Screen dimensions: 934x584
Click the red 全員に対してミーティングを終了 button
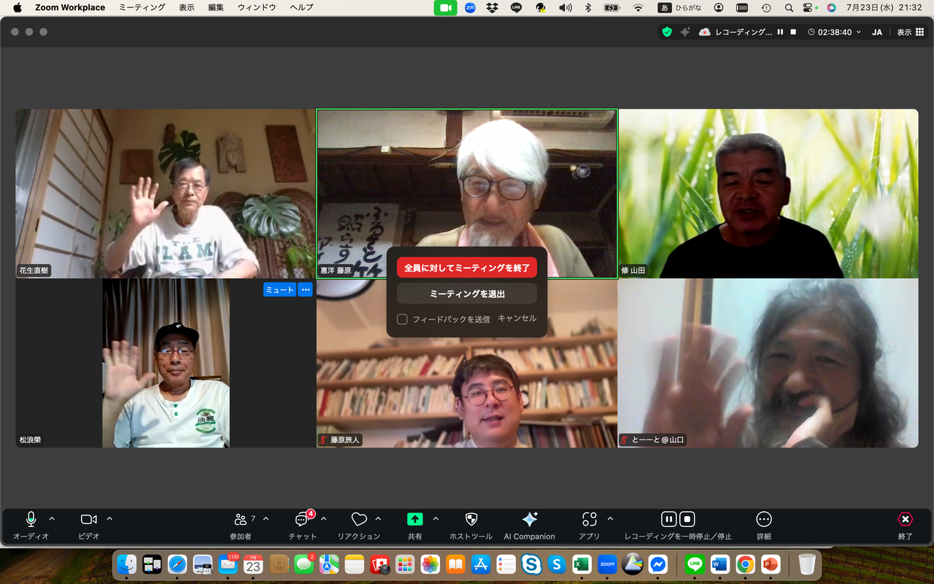[x=467, y=268]
